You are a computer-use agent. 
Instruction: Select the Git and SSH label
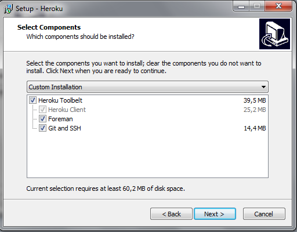pyautogui.click(x=64, y=128)
